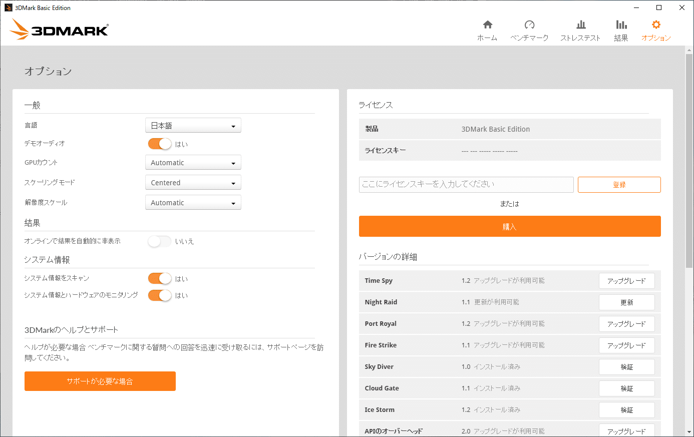
Task: Click the 'Port Royal' row name
Action: coord(381,324)
